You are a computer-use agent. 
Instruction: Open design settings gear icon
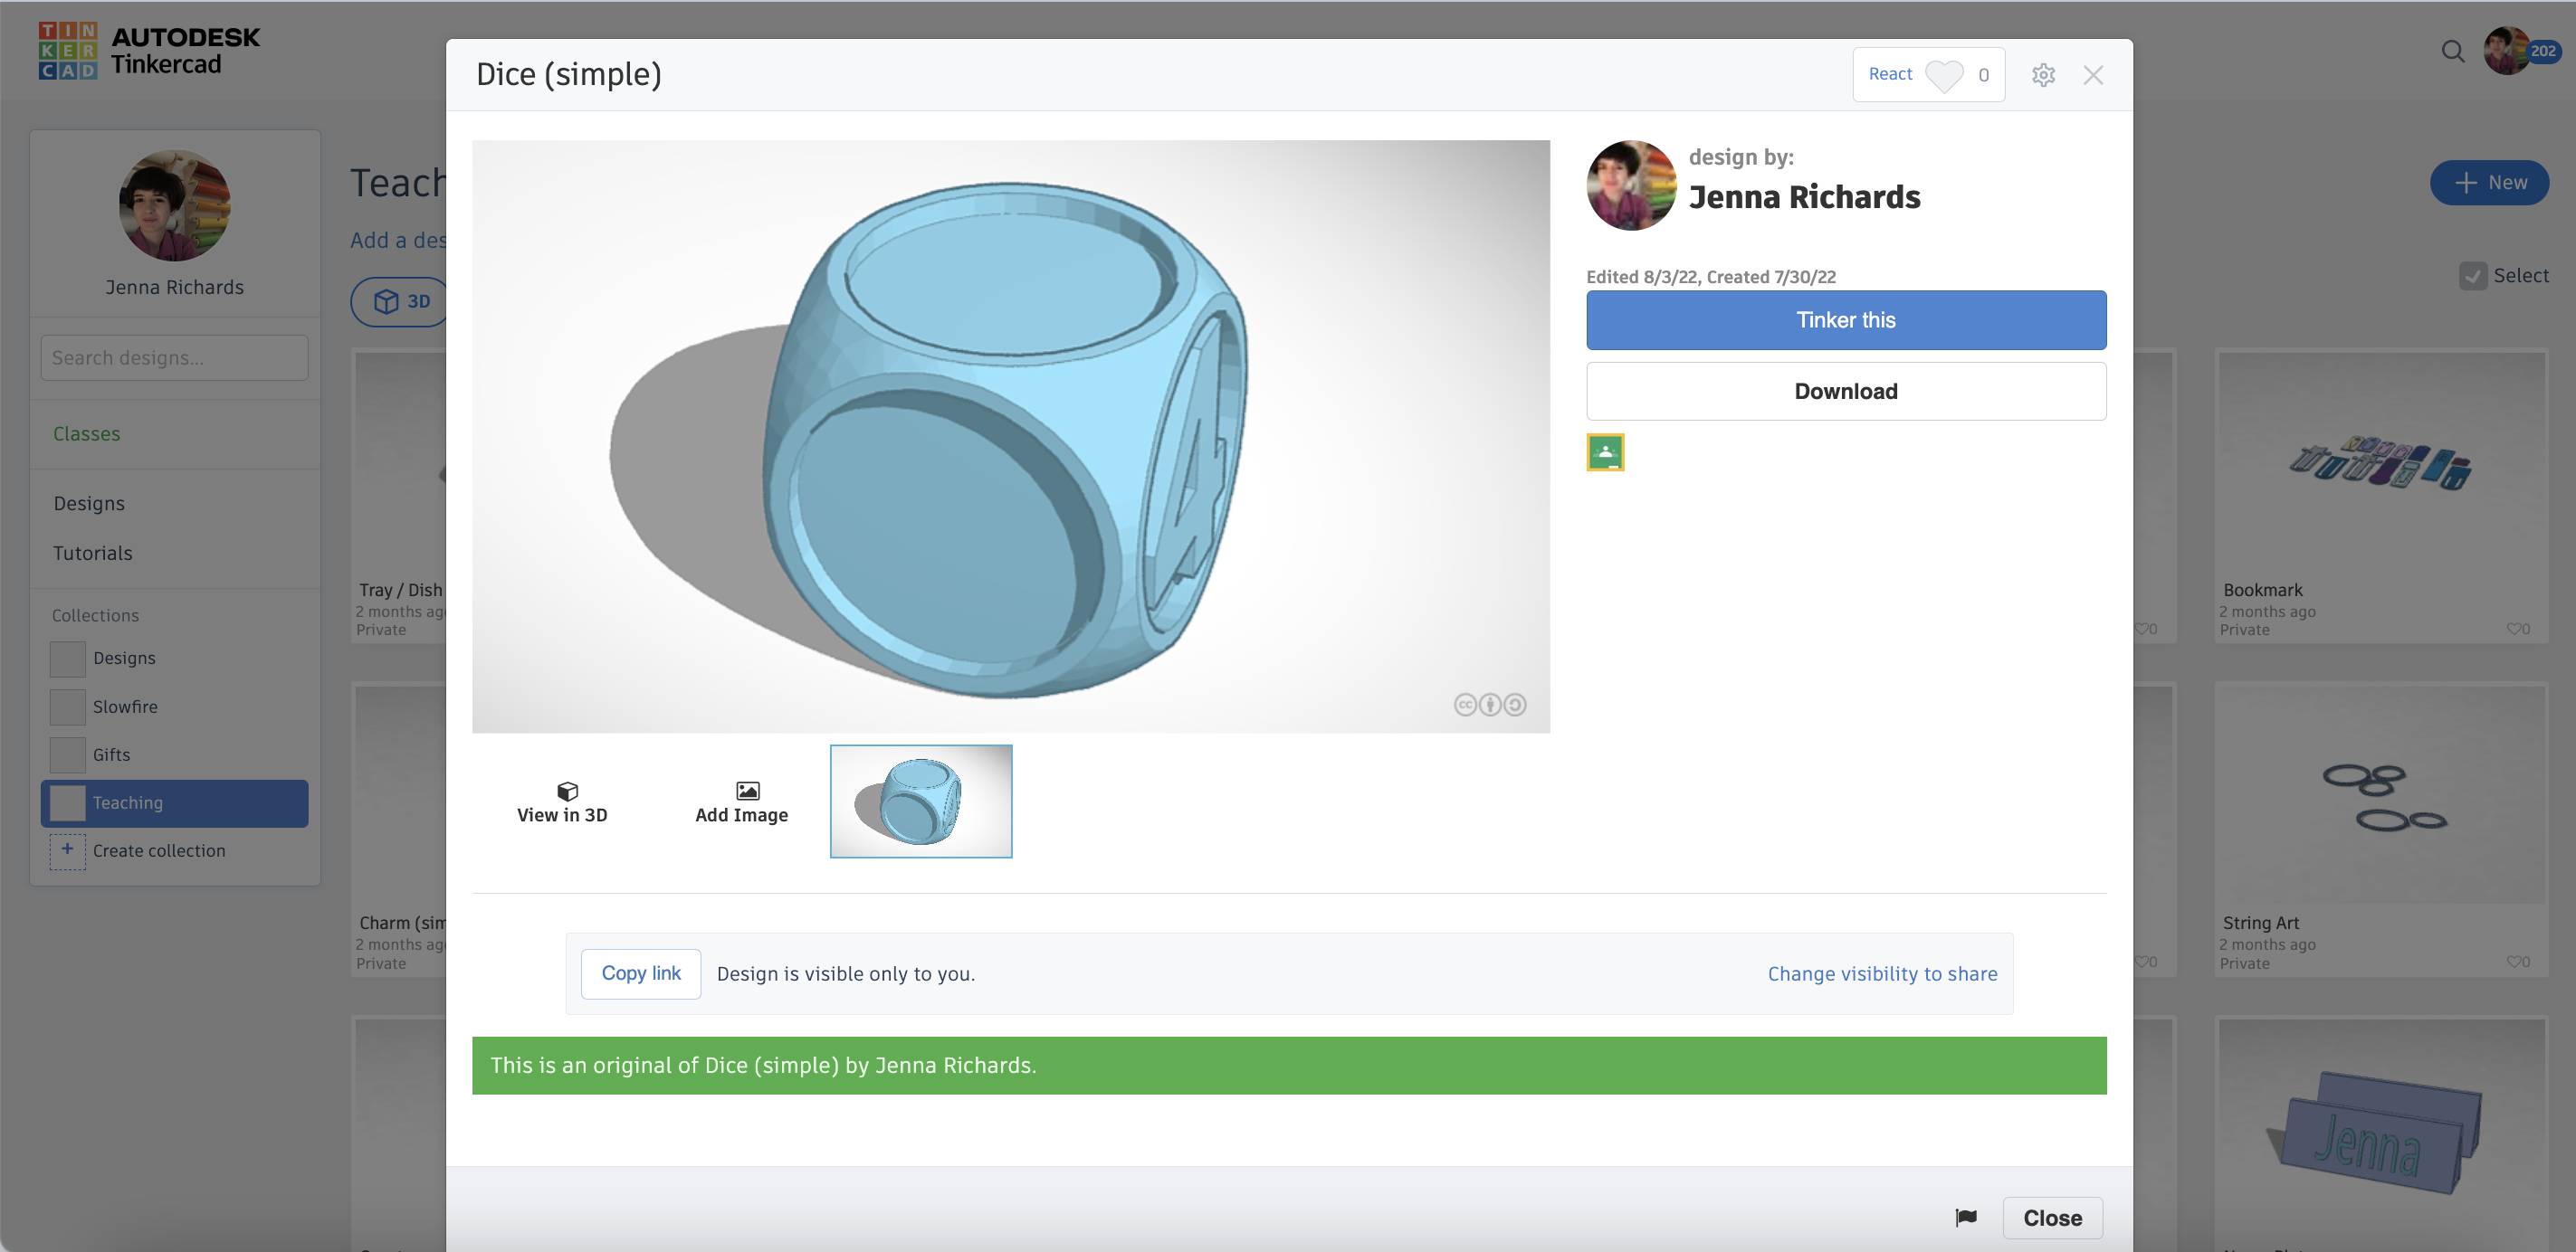point(2043,75)
